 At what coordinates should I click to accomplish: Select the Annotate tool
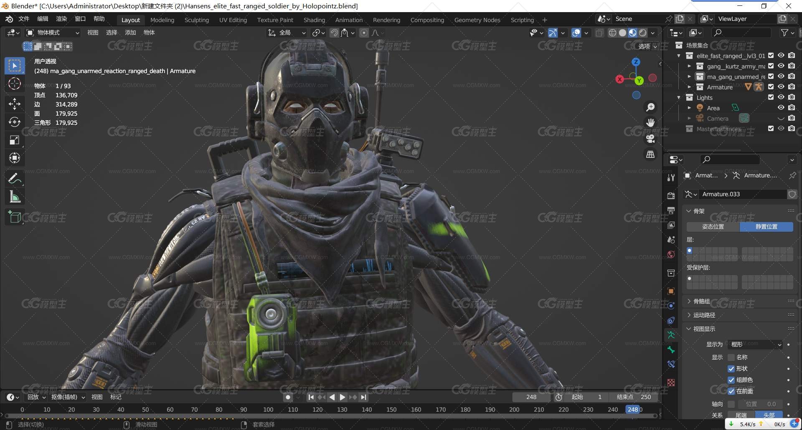click(x=15, y=179)
